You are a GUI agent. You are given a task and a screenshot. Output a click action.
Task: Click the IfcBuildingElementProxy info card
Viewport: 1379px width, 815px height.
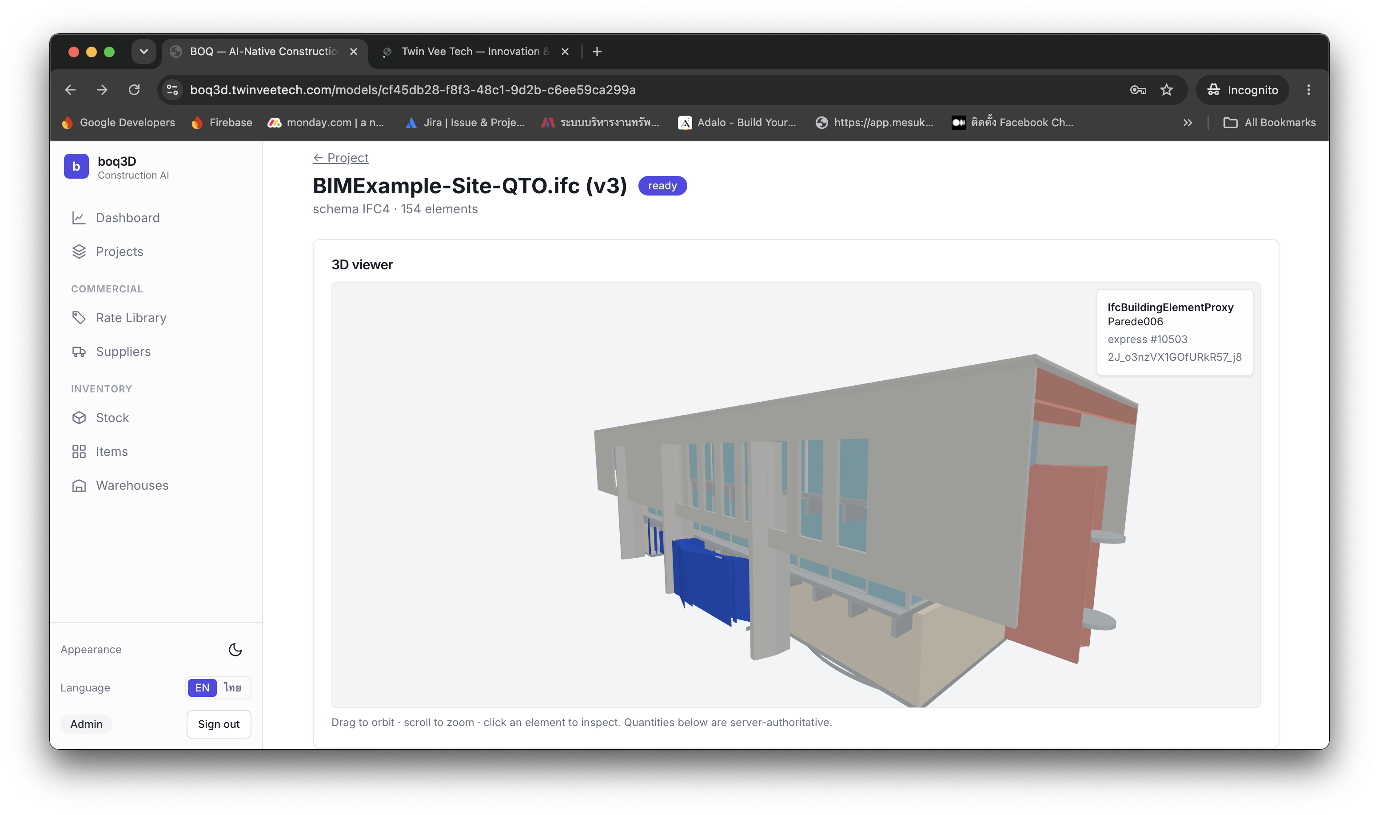coord(1174,332)
